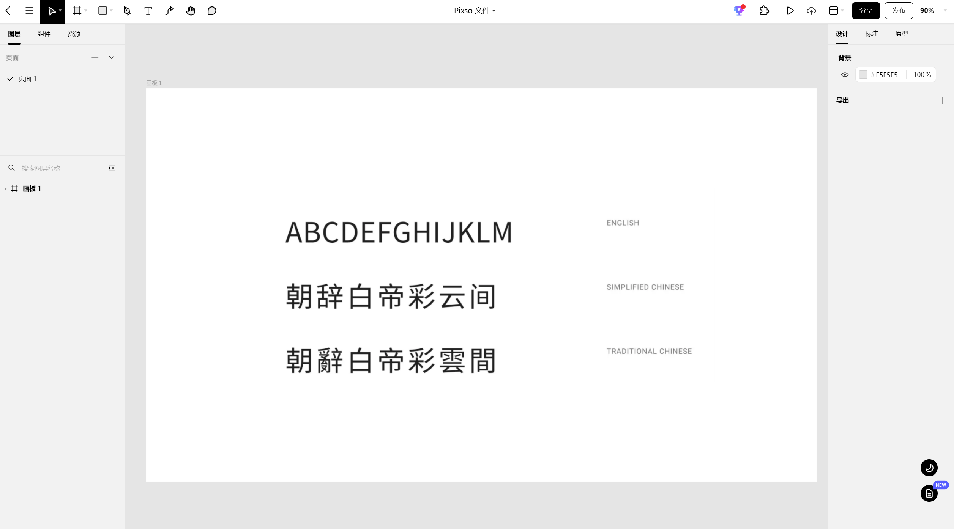Select the Frame artboard tool

77,11
